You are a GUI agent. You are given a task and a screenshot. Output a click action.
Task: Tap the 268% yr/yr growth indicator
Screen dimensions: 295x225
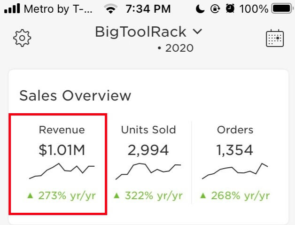click(235, 196)
